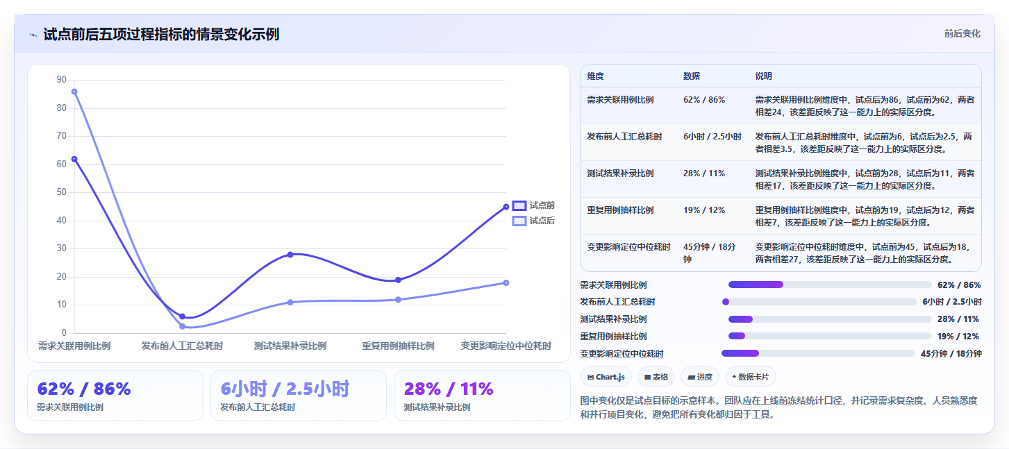Click x-axis label 重复用例抽样比例
Image resolution: width=1009 pixels, height=449 pixels.
pos(398,346)
